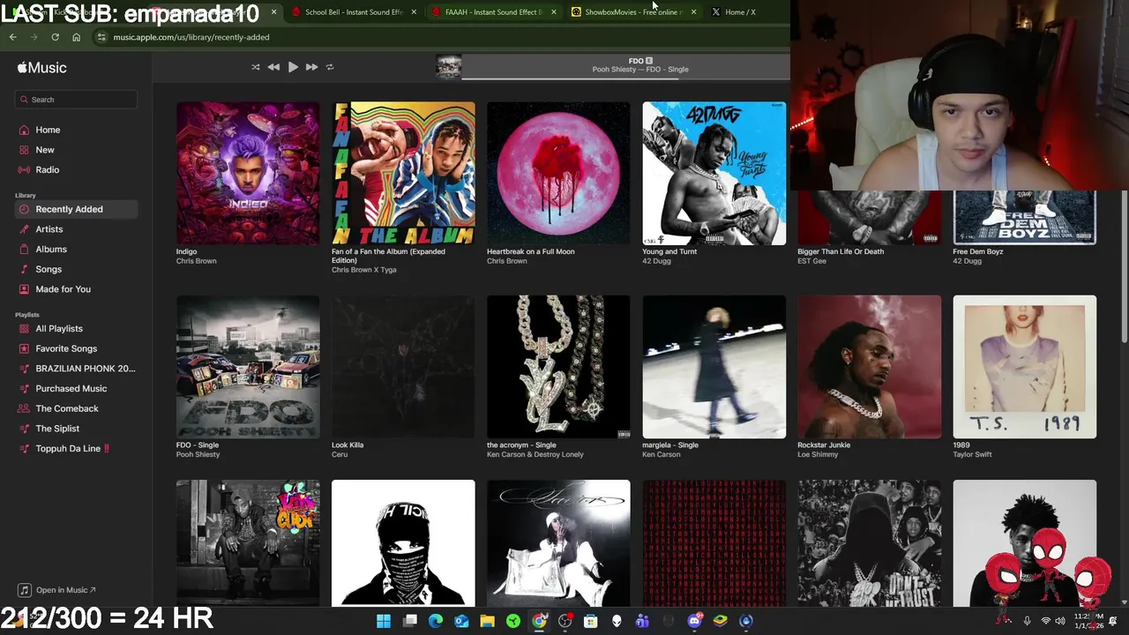The height and width of the screenshot is (635, 1129).
Task: Open Heartbreak on a Full Moon cover
Action: point(558,173)
